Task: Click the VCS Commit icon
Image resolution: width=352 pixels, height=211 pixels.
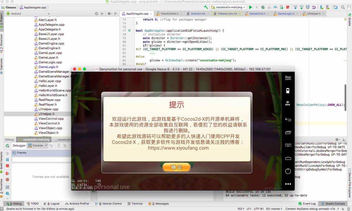Action: [302, 7]
